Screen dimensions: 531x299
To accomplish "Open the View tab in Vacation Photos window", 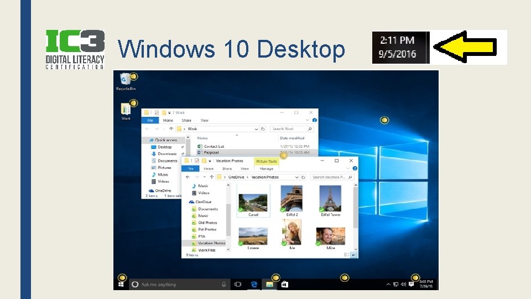I will [x=244, y=168].
